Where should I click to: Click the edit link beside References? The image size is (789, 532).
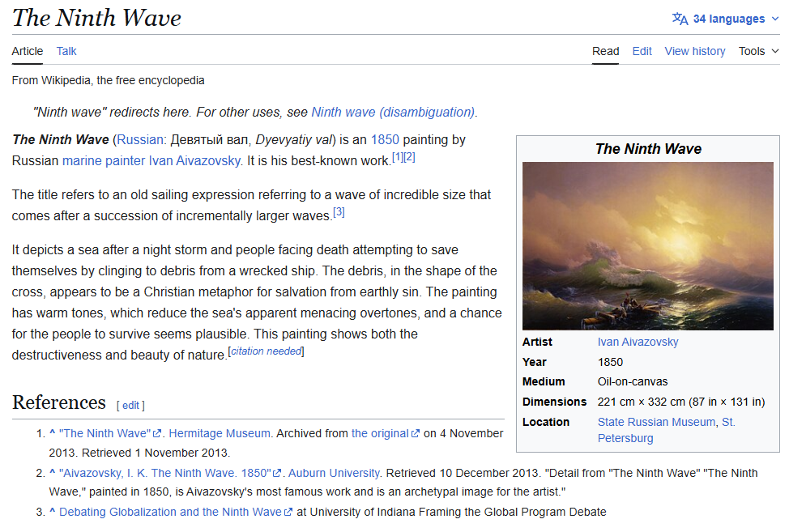pos(130,405)
